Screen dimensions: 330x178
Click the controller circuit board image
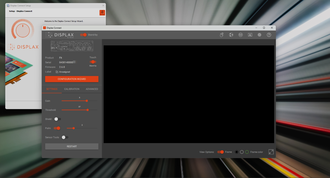point(72,46)
